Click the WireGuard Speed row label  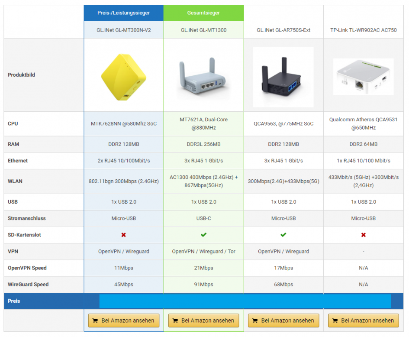point(28,285)
